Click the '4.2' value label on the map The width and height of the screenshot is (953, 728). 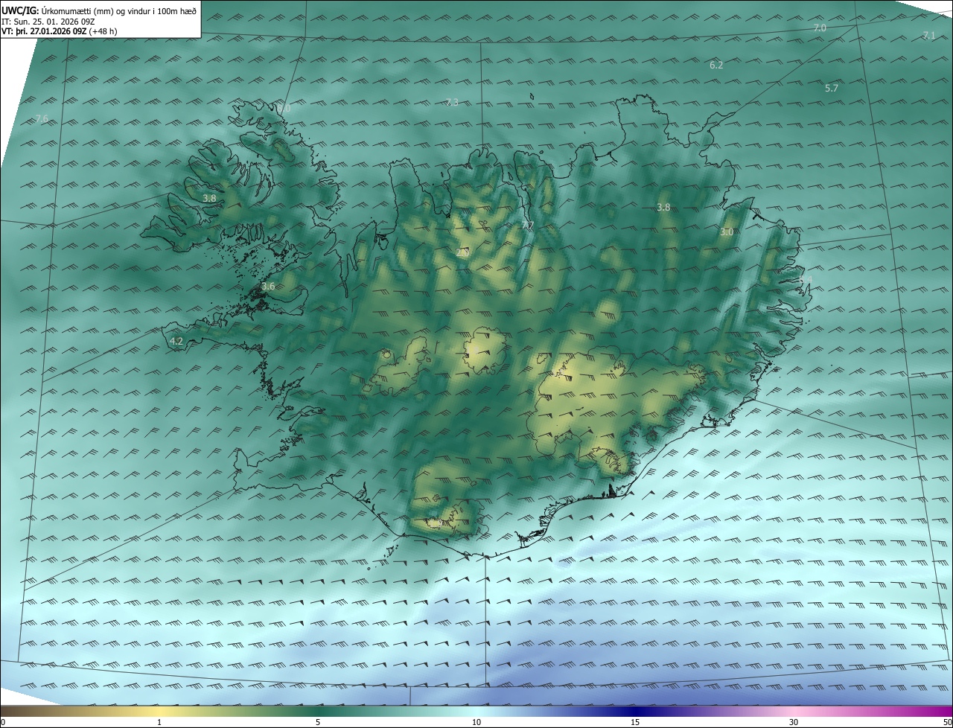[x=176, y=342]
